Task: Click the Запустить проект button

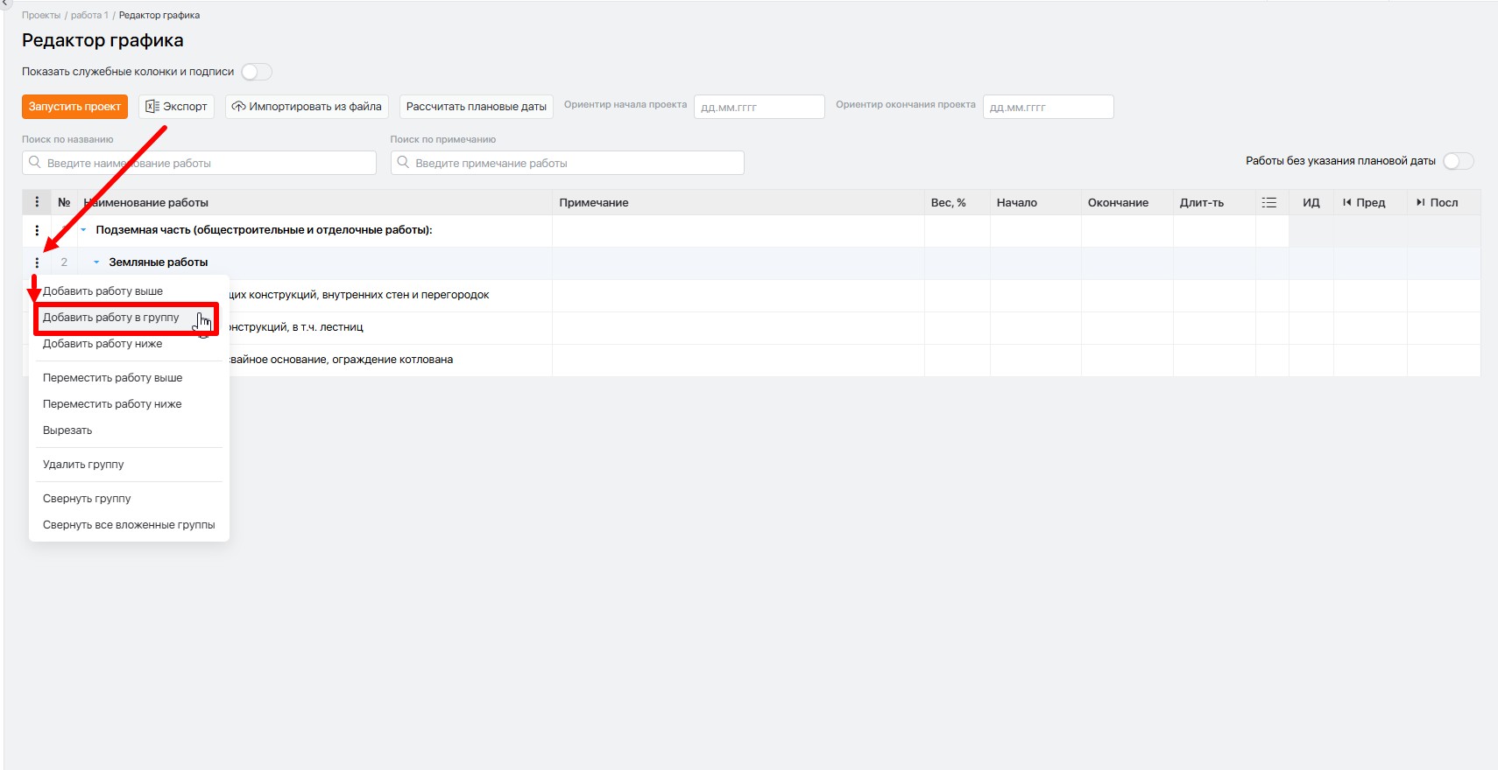Action: tap(74, 107)
